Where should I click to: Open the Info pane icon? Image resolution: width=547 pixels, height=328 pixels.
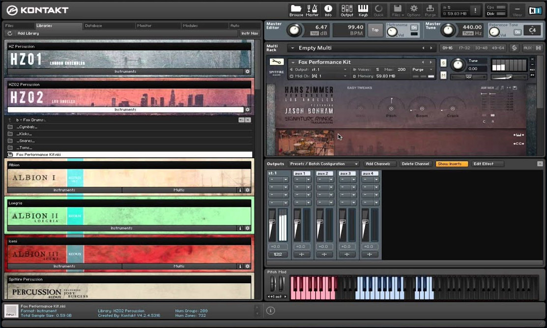(328, 10)
